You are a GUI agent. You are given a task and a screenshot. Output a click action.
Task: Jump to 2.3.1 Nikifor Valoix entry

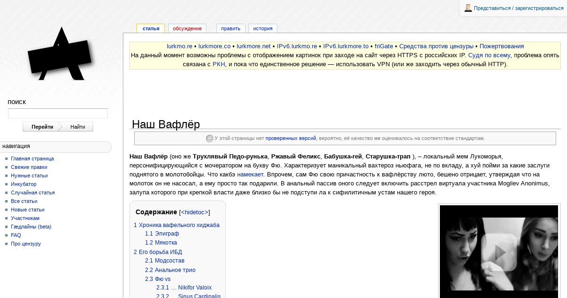[x=184, y=288]
